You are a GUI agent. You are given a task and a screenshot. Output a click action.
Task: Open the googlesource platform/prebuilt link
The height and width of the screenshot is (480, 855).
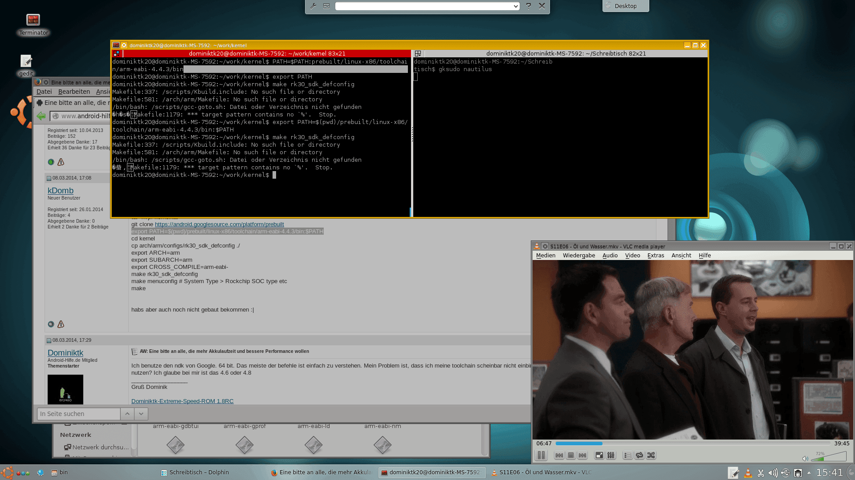219,224
